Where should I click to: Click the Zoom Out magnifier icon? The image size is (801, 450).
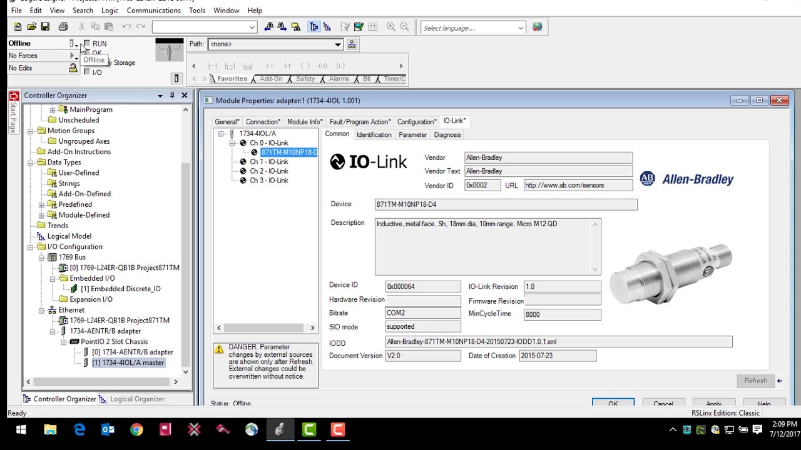click(404, 27)
